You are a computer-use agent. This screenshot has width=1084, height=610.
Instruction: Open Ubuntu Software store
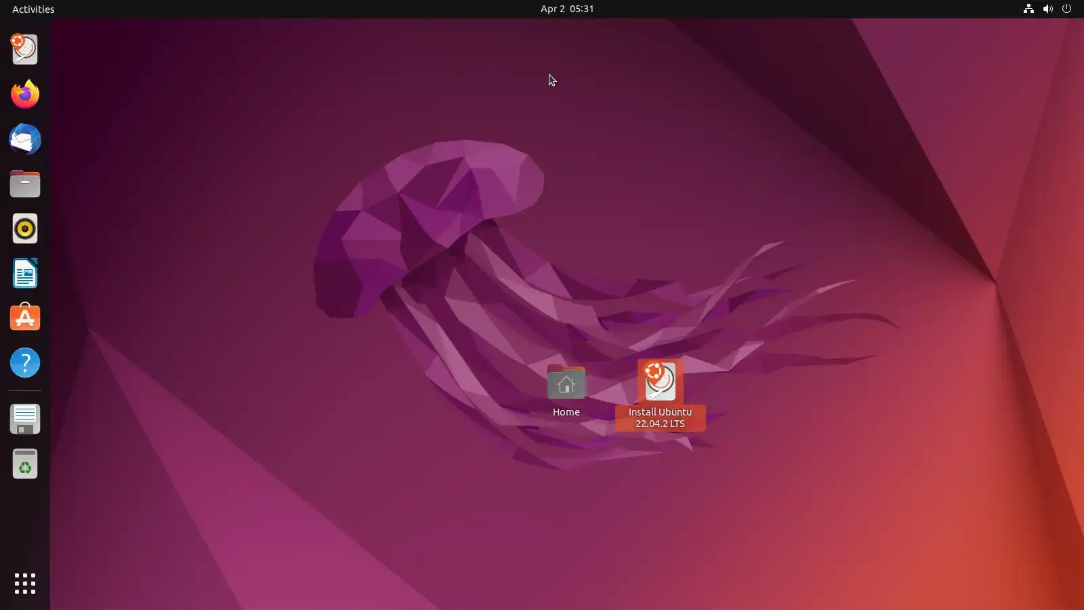coord(25,318)
